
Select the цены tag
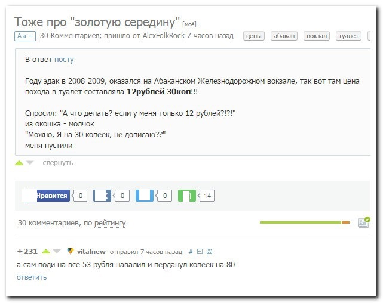pyautogui.click(x=254, y=36)
